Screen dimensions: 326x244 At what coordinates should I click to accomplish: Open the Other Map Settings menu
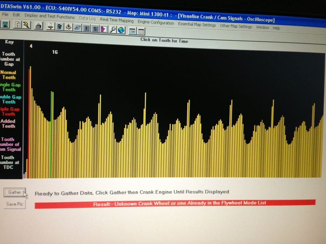tap(236, 27)
